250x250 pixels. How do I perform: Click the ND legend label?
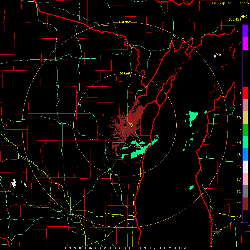click(238, 216)
